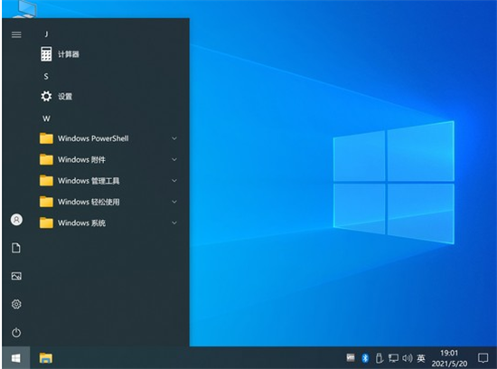Open the notification center icon
497x369 pixels.
coord(483,358)
